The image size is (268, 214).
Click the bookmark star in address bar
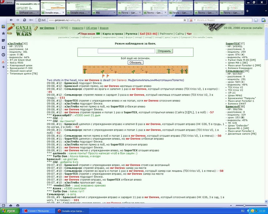185,20
